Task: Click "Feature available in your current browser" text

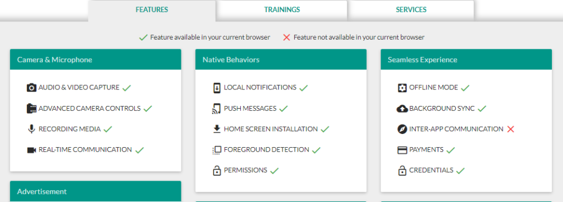Action: (210, 37)
